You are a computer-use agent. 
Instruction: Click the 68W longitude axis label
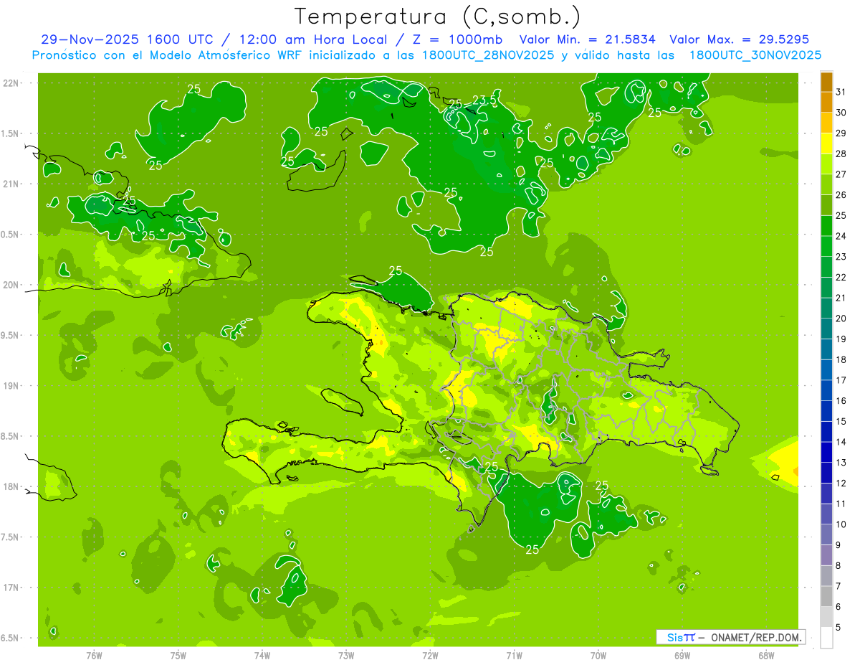[x=766, y=656]
